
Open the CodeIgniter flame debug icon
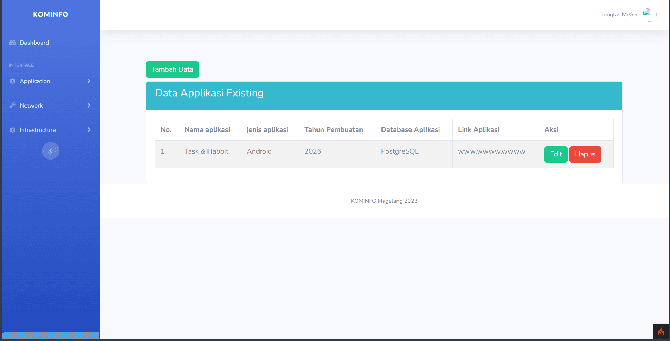pyautogui.click(x=661, y=332)
